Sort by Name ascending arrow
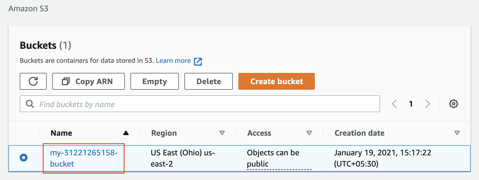 point(126,133)
